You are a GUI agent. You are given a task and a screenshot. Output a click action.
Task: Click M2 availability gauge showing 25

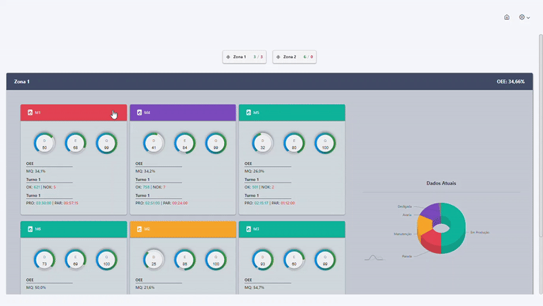tap(153, 259)
